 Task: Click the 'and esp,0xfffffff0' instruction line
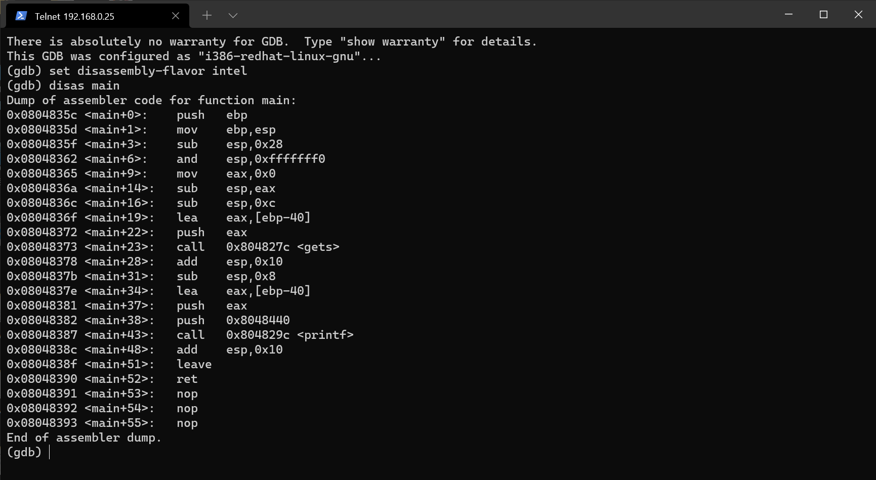(x=166, y=159)
